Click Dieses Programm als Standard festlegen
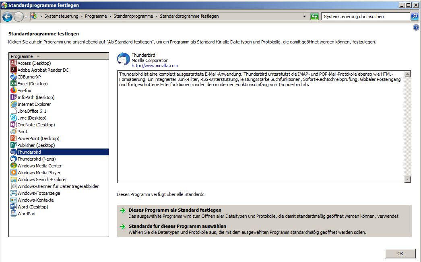 point(175,210)
